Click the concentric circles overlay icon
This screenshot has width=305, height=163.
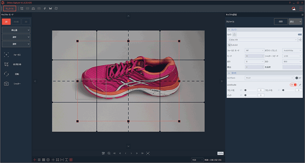click(48, 160)
